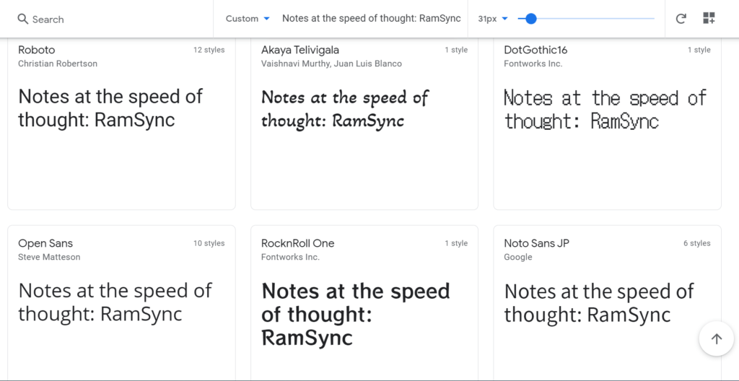
Task: Click Fontworks Inc. under DotGothic16
Action: [x=533, y=63]
